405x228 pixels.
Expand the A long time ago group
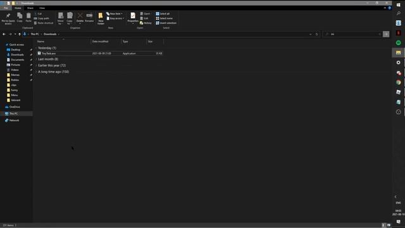(x=36, y=72)
